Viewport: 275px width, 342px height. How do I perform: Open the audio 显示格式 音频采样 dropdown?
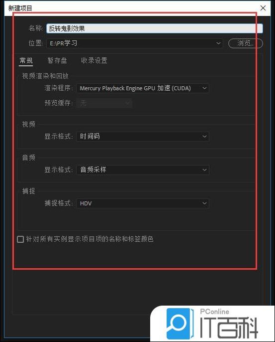pyautogui.click(x=143, y=170)
